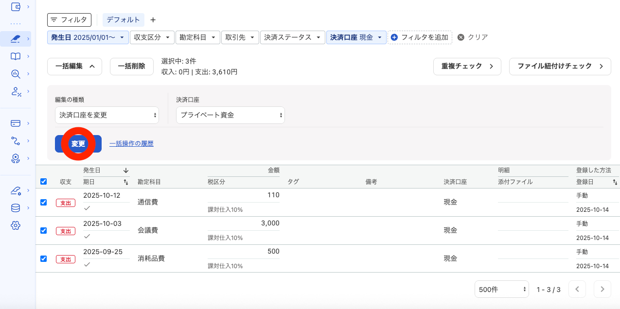Change the page size via the 500件 selector
Viewport: 620px width, 309px height.
coord(501,289)
